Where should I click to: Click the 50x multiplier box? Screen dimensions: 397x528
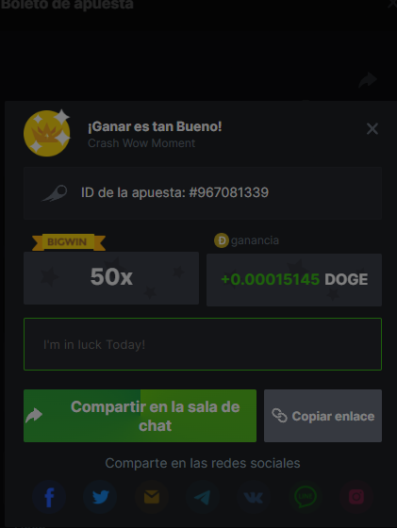111,278
